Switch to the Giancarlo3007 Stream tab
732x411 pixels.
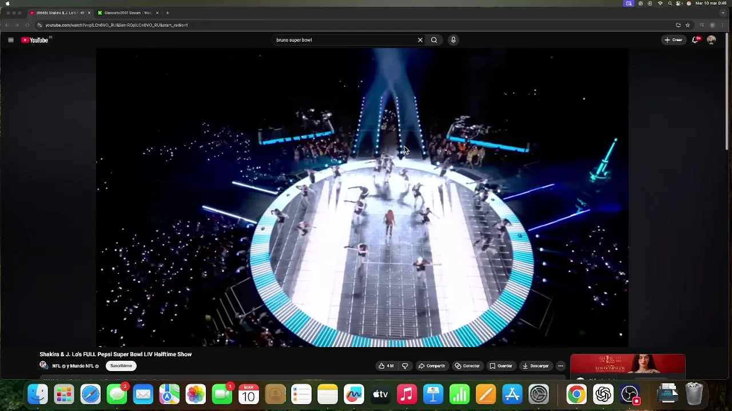click(128, 13)
